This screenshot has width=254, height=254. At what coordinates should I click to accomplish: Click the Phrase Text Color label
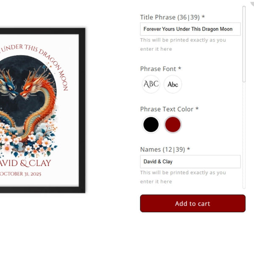click(x=169, y=109)
